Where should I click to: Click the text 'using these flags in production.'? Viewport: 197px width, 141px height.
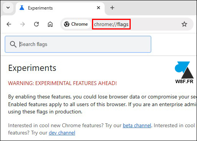[x=45, y=112]
